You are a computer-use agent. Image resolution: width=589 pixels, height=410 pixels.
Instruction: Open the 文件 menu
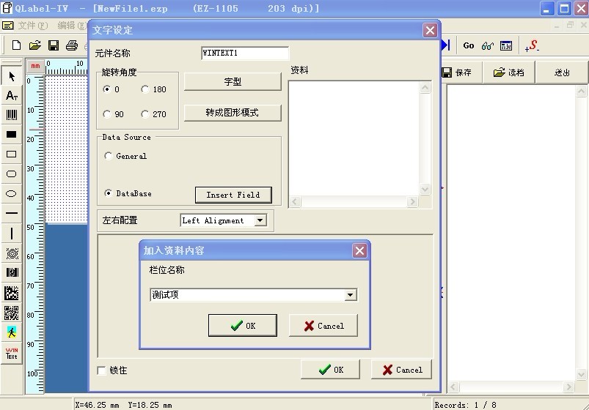[33, 26]
